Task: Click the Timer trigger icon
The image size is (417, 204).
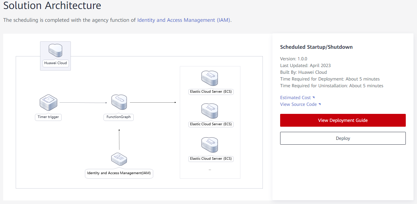Action: click(49, 102)
